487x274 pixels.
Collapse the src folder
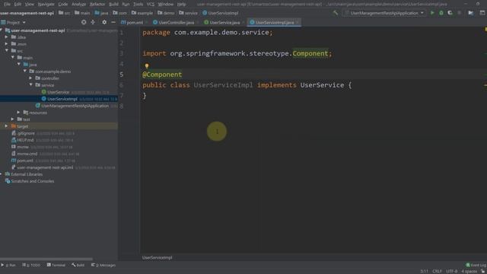(x=6, y=51)
